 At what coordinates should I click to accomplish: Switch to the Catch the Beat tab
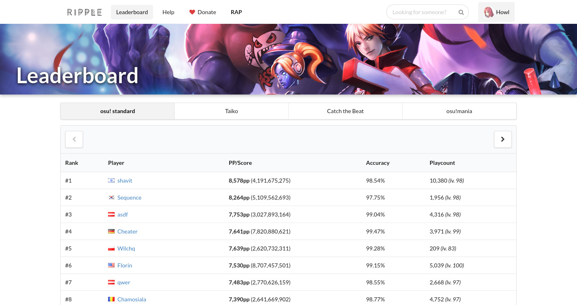[345, 111]
